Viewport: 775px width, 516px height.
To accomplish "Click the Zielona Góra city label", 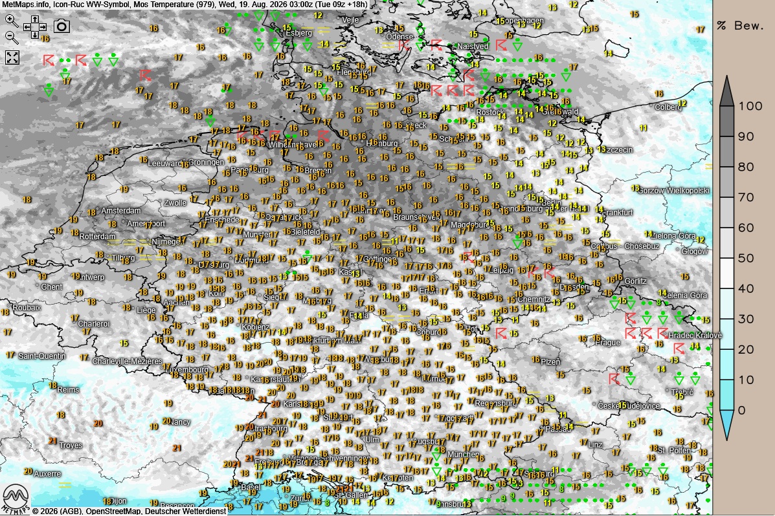I will pos(673,236).
